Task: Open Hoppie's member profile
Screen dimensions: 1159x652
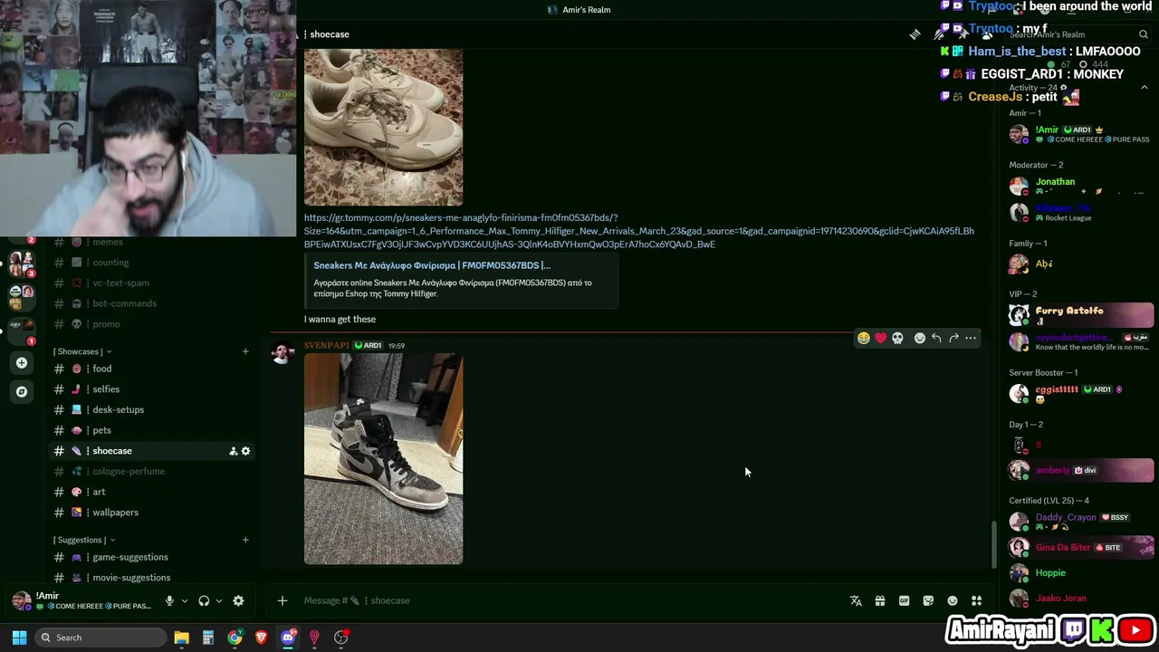Action: [1079, 572]
